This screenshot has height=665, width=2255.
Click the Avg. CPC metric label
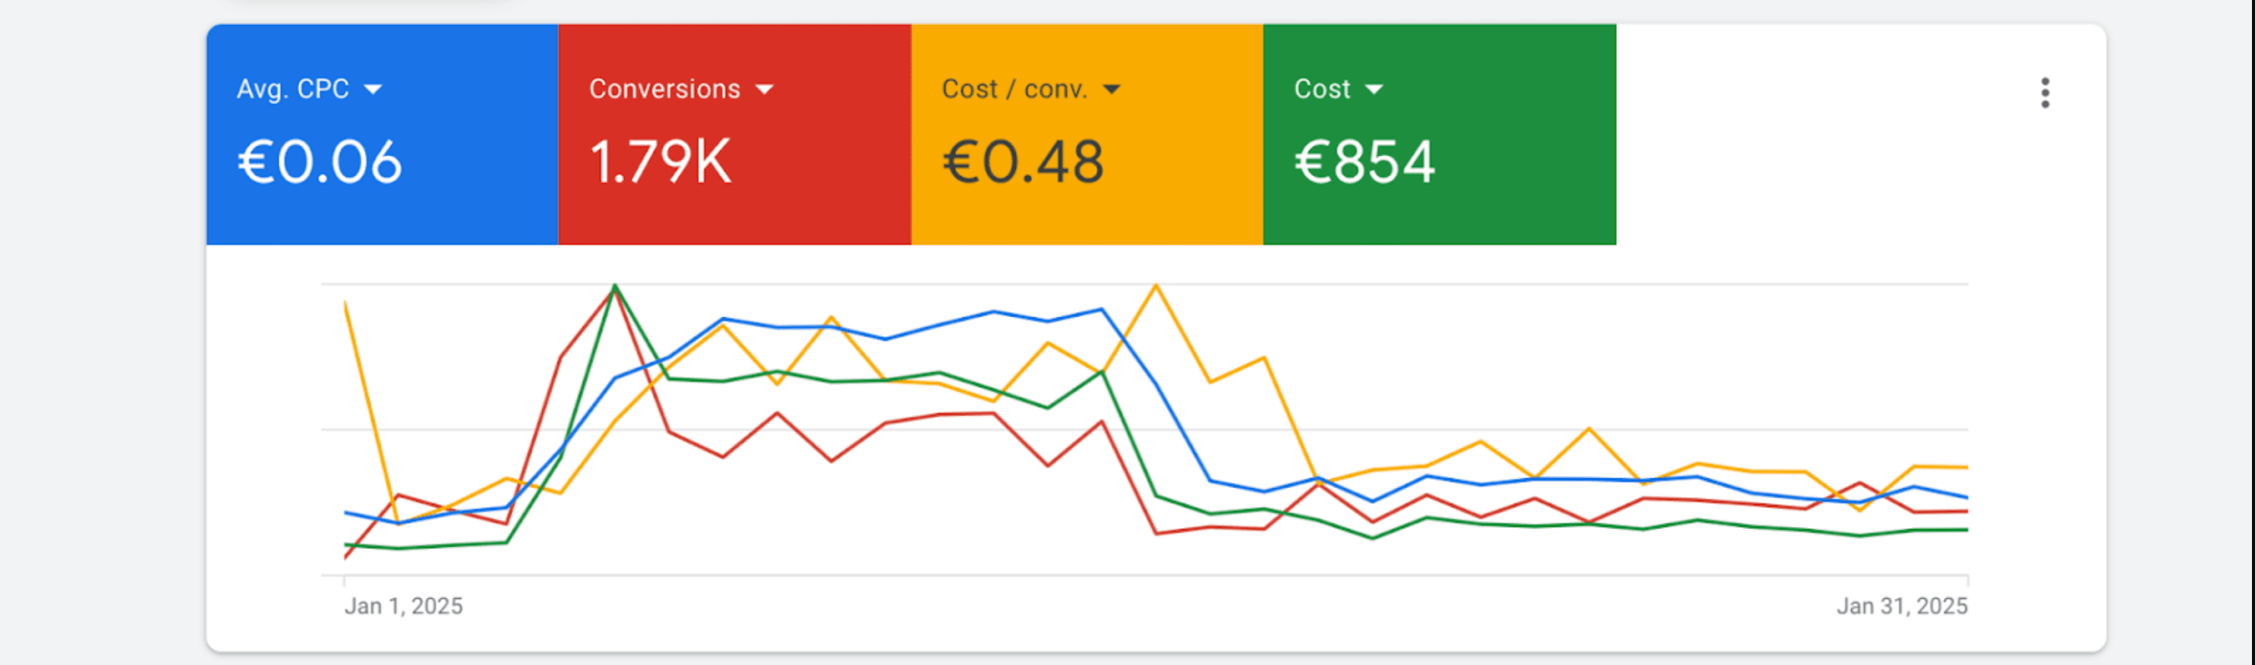[x=293, y=90]
